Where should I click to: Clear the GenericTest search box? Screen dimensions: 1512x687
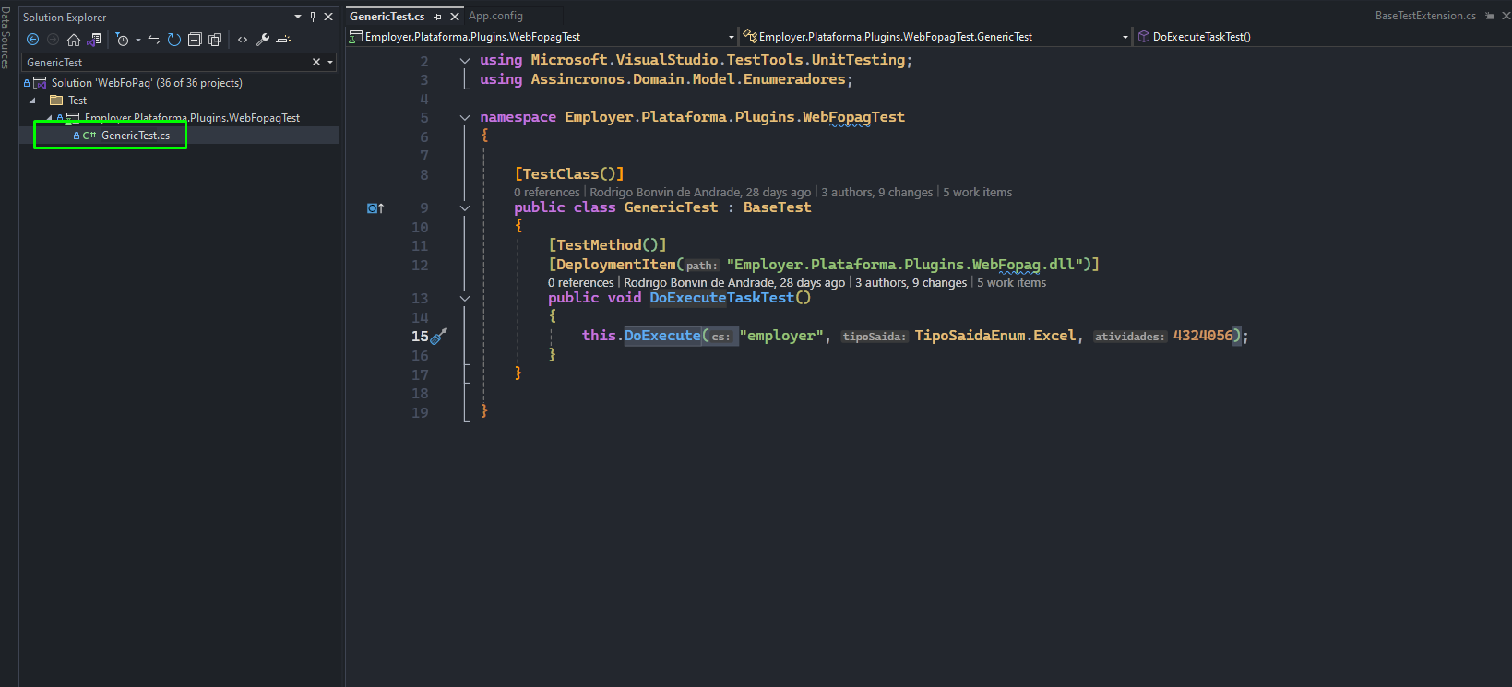click(x=316, y=62)
